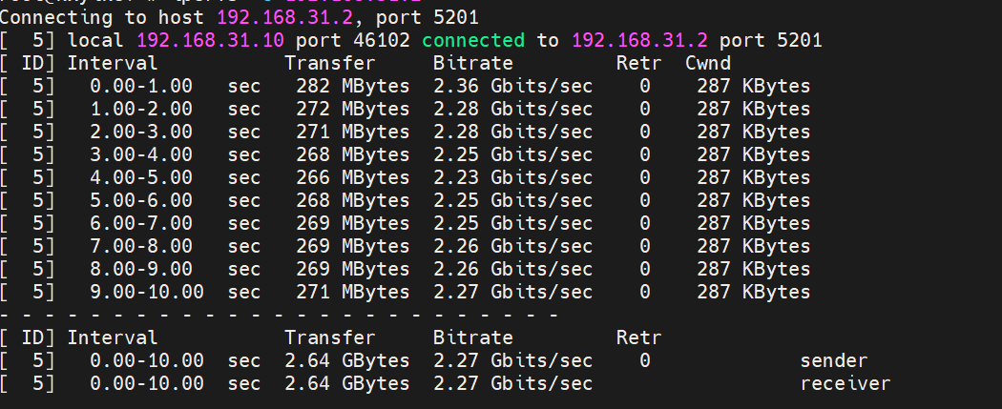The image size is (1002, 409).
Task: Click 269 MBytes in the 8.00-9.00 row
Action: pos(353,269)
